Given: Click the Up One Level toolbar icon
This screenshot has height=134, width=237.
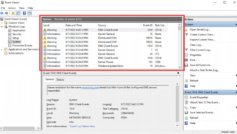Looking at the screenshot, I should point(13,13).
